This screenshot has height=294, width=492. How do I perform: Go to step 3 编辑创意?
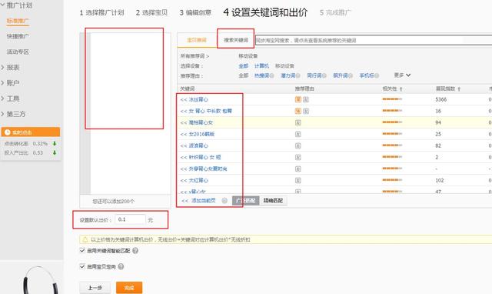(x=195, y=12)
